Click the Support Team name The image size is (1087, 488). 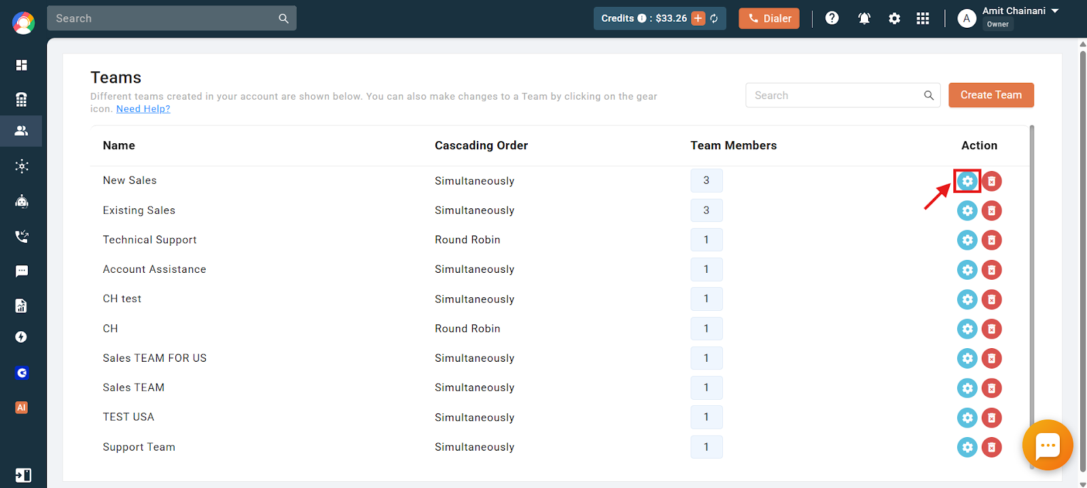point(139,447)
